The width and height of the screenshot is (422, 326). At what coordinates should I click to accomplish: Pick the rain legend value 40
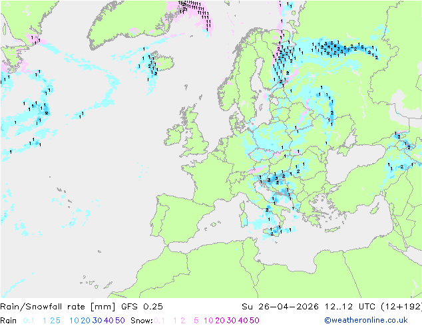tap(108, 321)
